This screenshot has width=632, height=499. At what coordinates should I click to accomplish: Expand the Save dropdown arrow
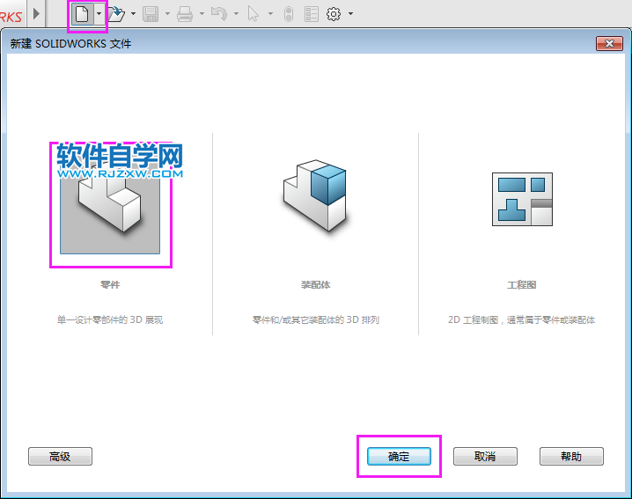click(x=167, y=14)
